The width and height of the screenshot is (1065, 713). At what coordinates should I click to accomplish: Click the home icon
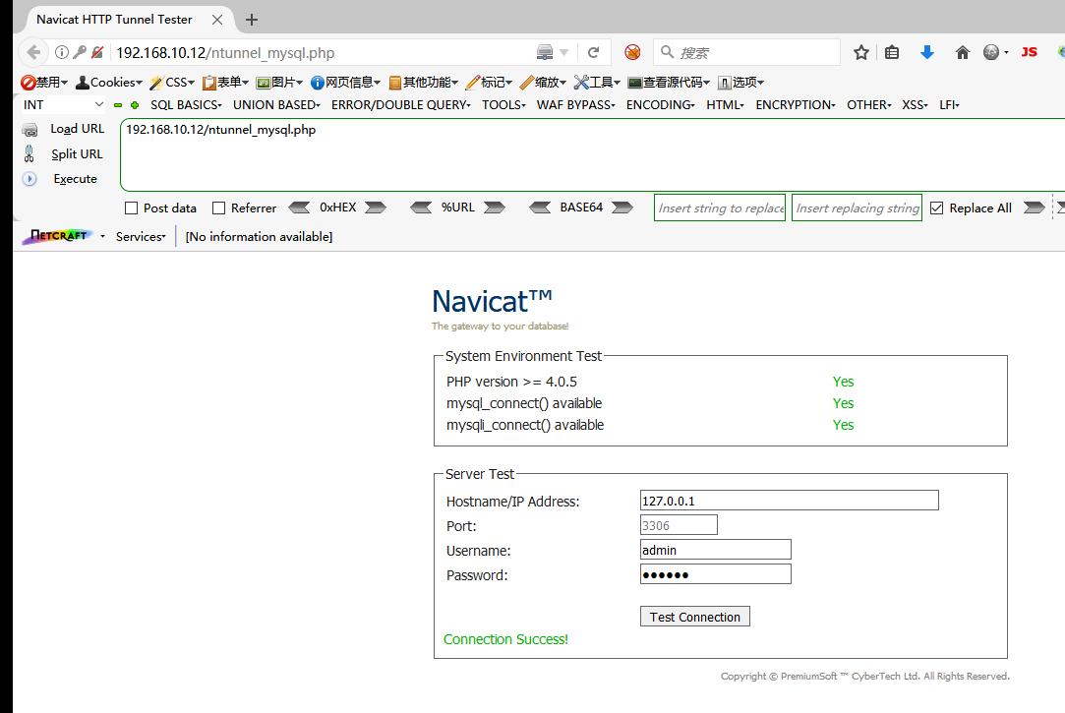[x=963, y=52]
